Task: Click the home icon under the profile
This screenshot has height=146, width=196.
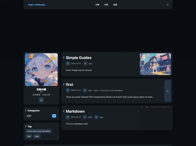Action: pos(41,100)
